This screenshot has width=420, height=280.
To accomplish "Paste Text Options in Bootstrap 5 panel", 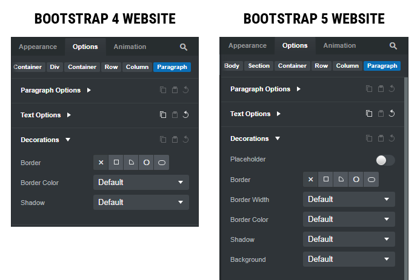I will (381, 114).
